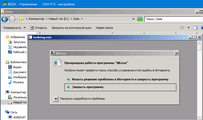
Task: Expand the arrow after Компьютер in the address bar
Action: (x=46, y=19)
